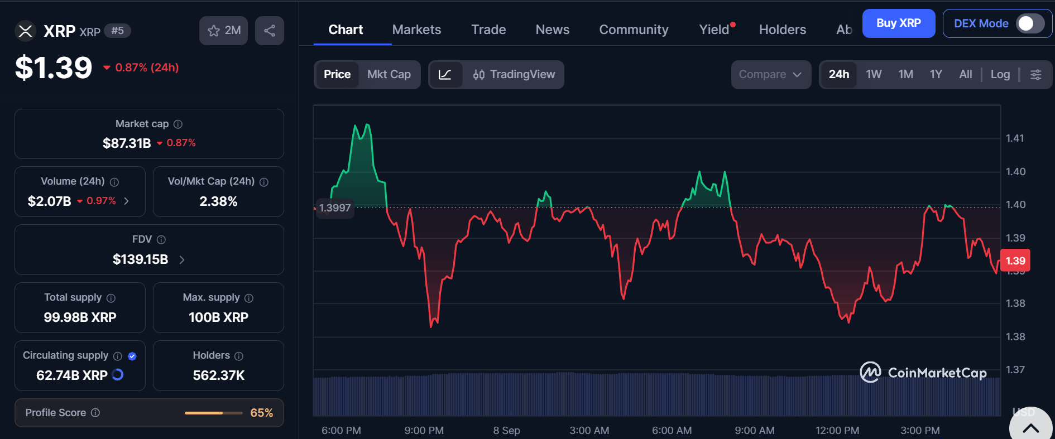Open the Trade tab
Image resolution: width=1055 pixels, height=439 pixels.
488,30
